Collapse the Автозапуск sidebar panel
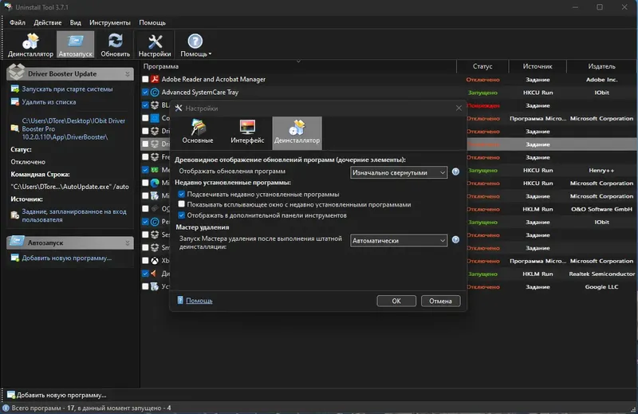This screenshot has width=638, height=414. [128, 242]
